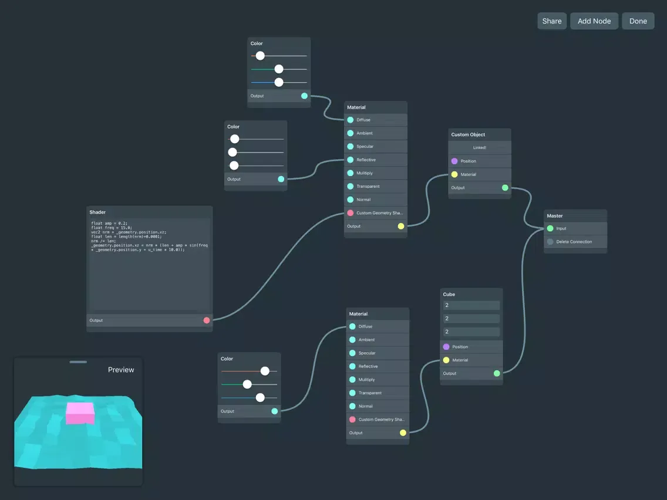Image resolution: width=667 pixels, height=500 pixels.
Task: Select Diffuse port on Material feeding Custom Object
Action: coord(350,120)
